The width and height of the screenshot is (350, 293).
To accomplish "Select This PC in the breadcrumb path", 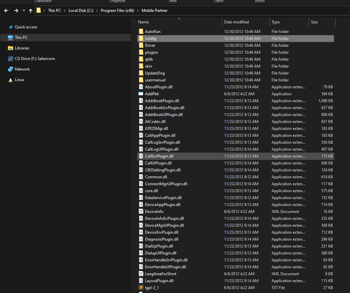I will point(54,11).
